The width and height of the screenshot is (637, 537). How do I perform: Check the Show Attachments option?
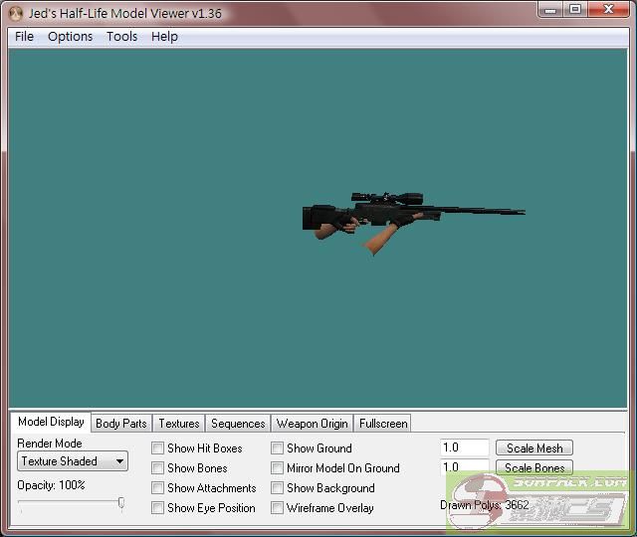coord(158,488)
